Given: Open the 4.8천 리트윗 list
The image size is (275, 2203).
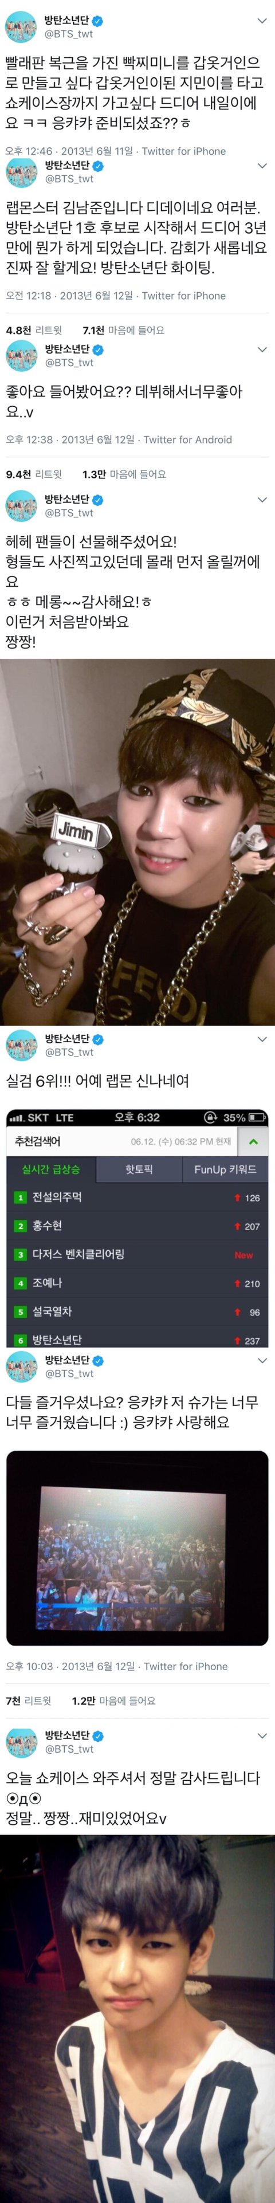Looking at the screenshot, I should coord(34,330).
